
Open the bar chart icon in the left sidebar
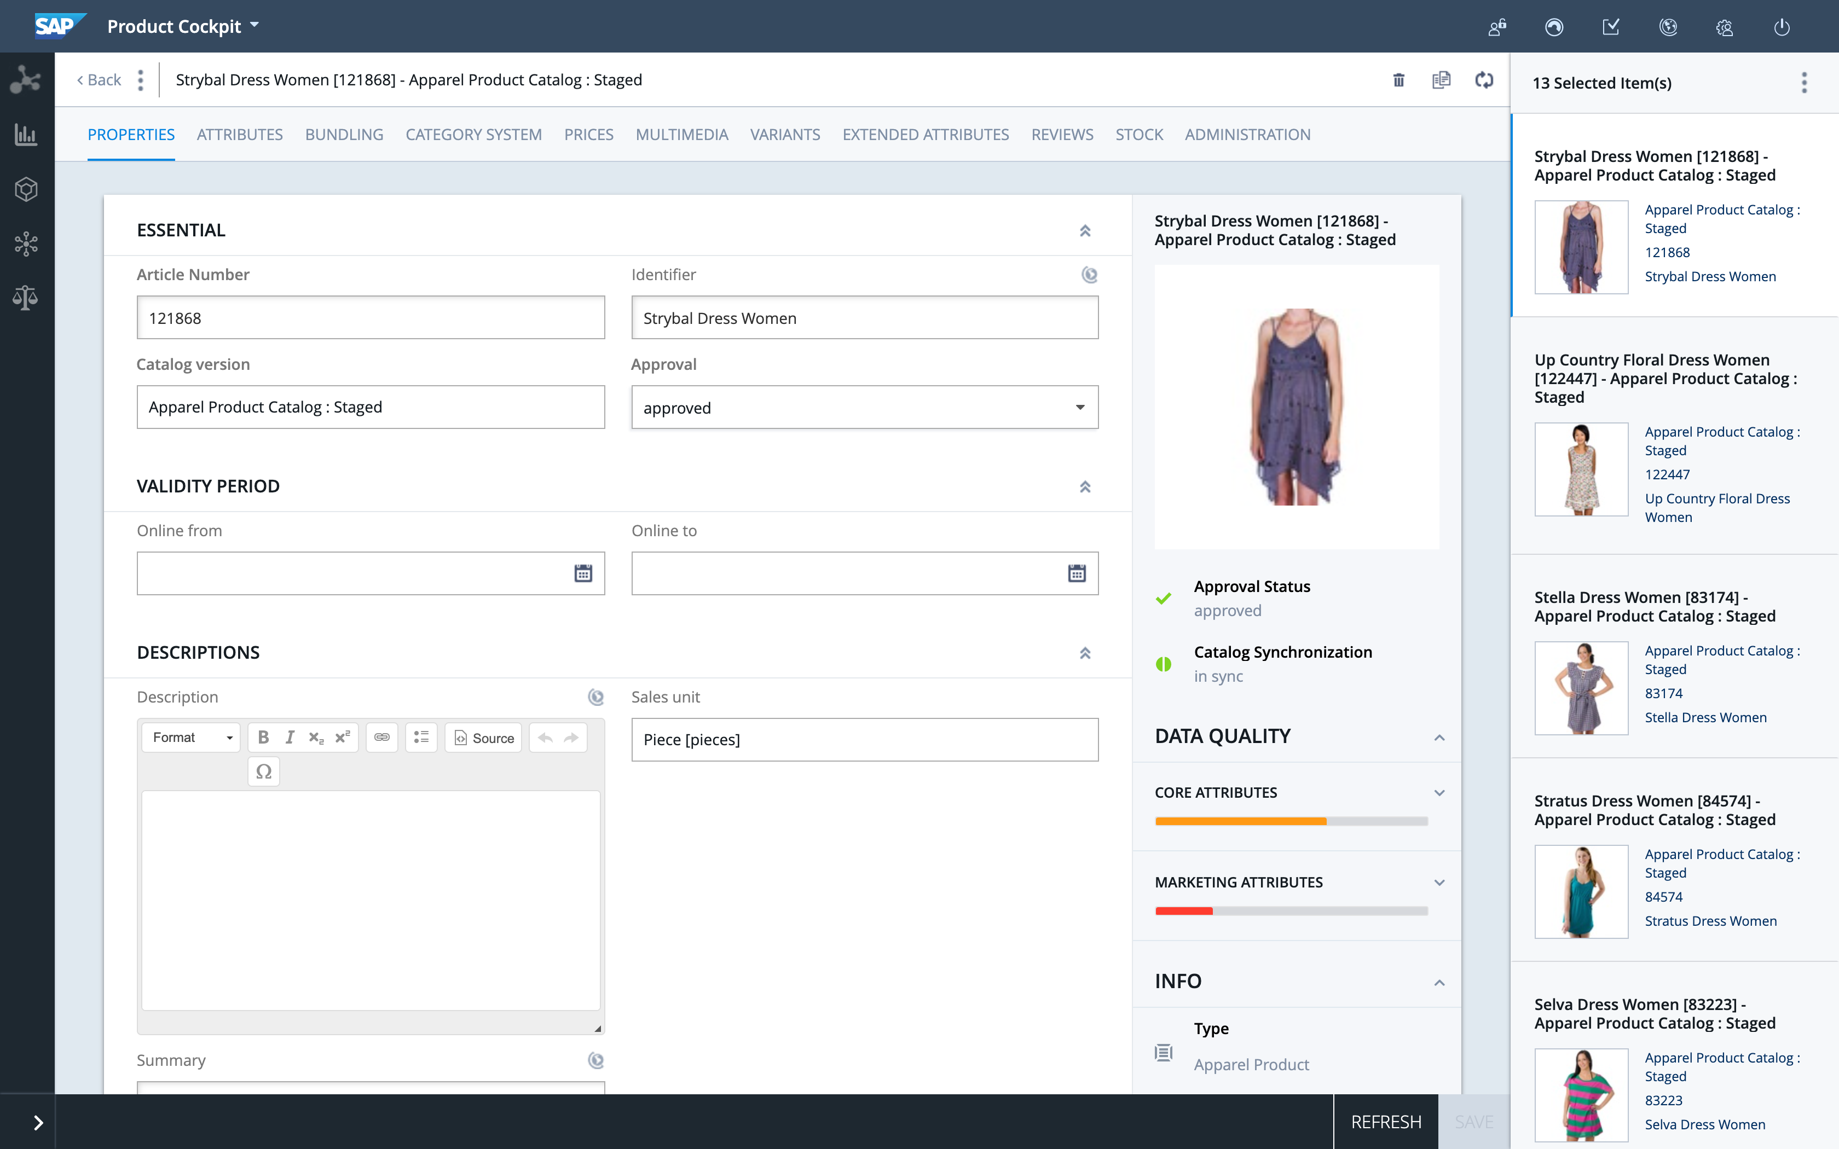coord(26,135)
